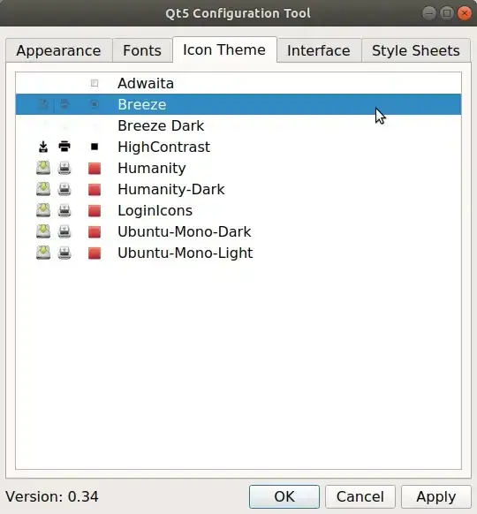Click the black stop icon beside HighContrast
The height and width of the screenshot is (514, 477).
95,147
